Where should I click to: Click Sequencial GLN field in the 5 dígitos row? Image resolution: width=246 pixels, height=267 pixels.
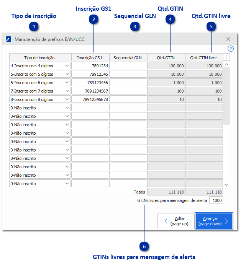point(128,74)
